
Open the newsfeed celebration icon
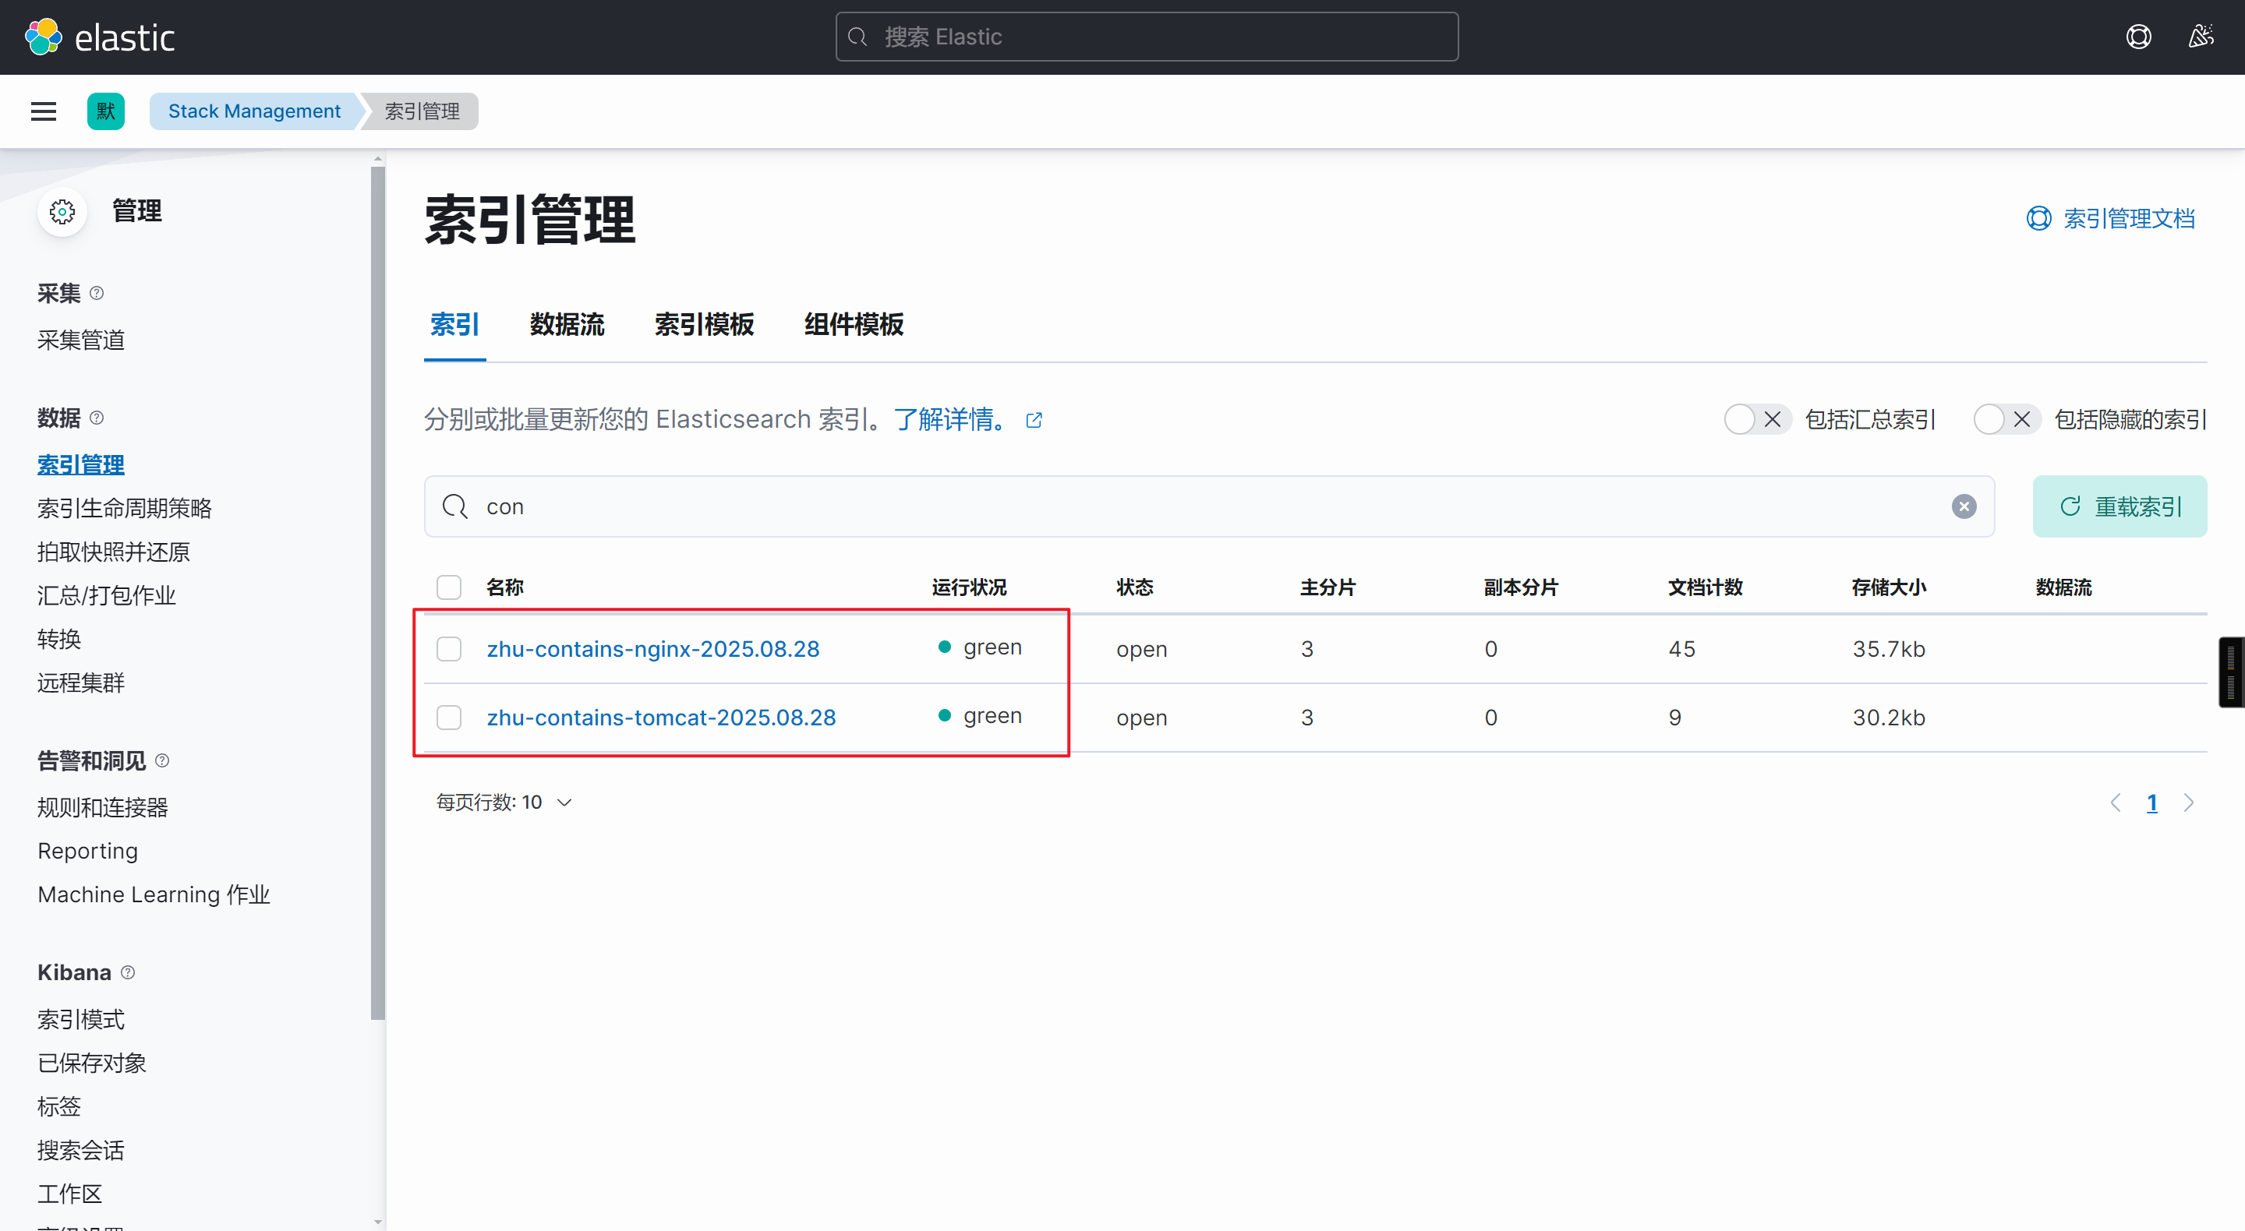(2201, 37)
